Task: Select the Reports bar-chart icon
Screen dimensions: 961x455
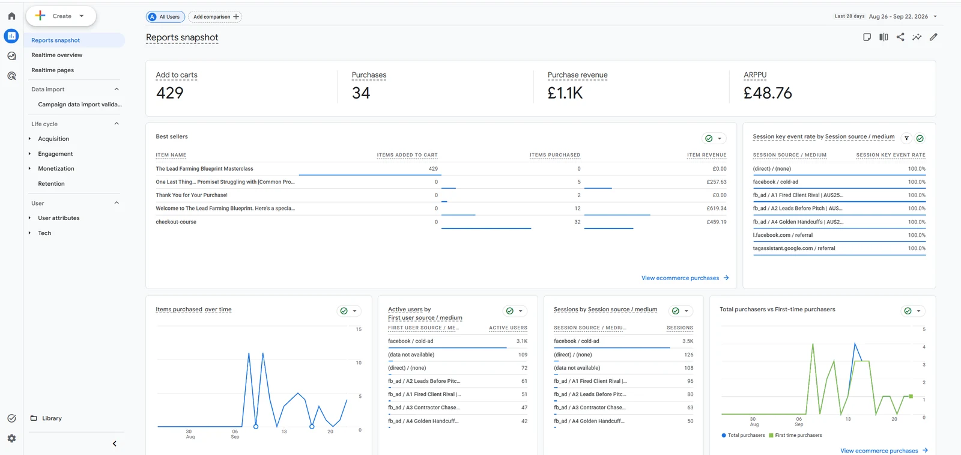Action: [x=11, y=36]
